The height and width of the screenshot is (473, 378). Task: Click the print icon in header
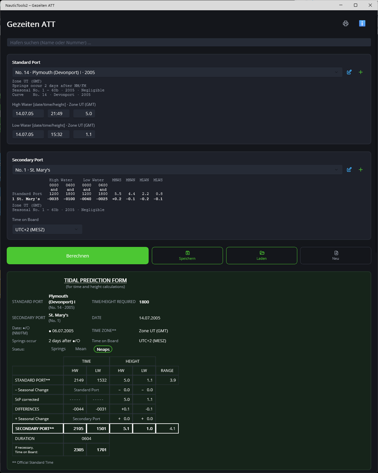[x=345, y=23]
